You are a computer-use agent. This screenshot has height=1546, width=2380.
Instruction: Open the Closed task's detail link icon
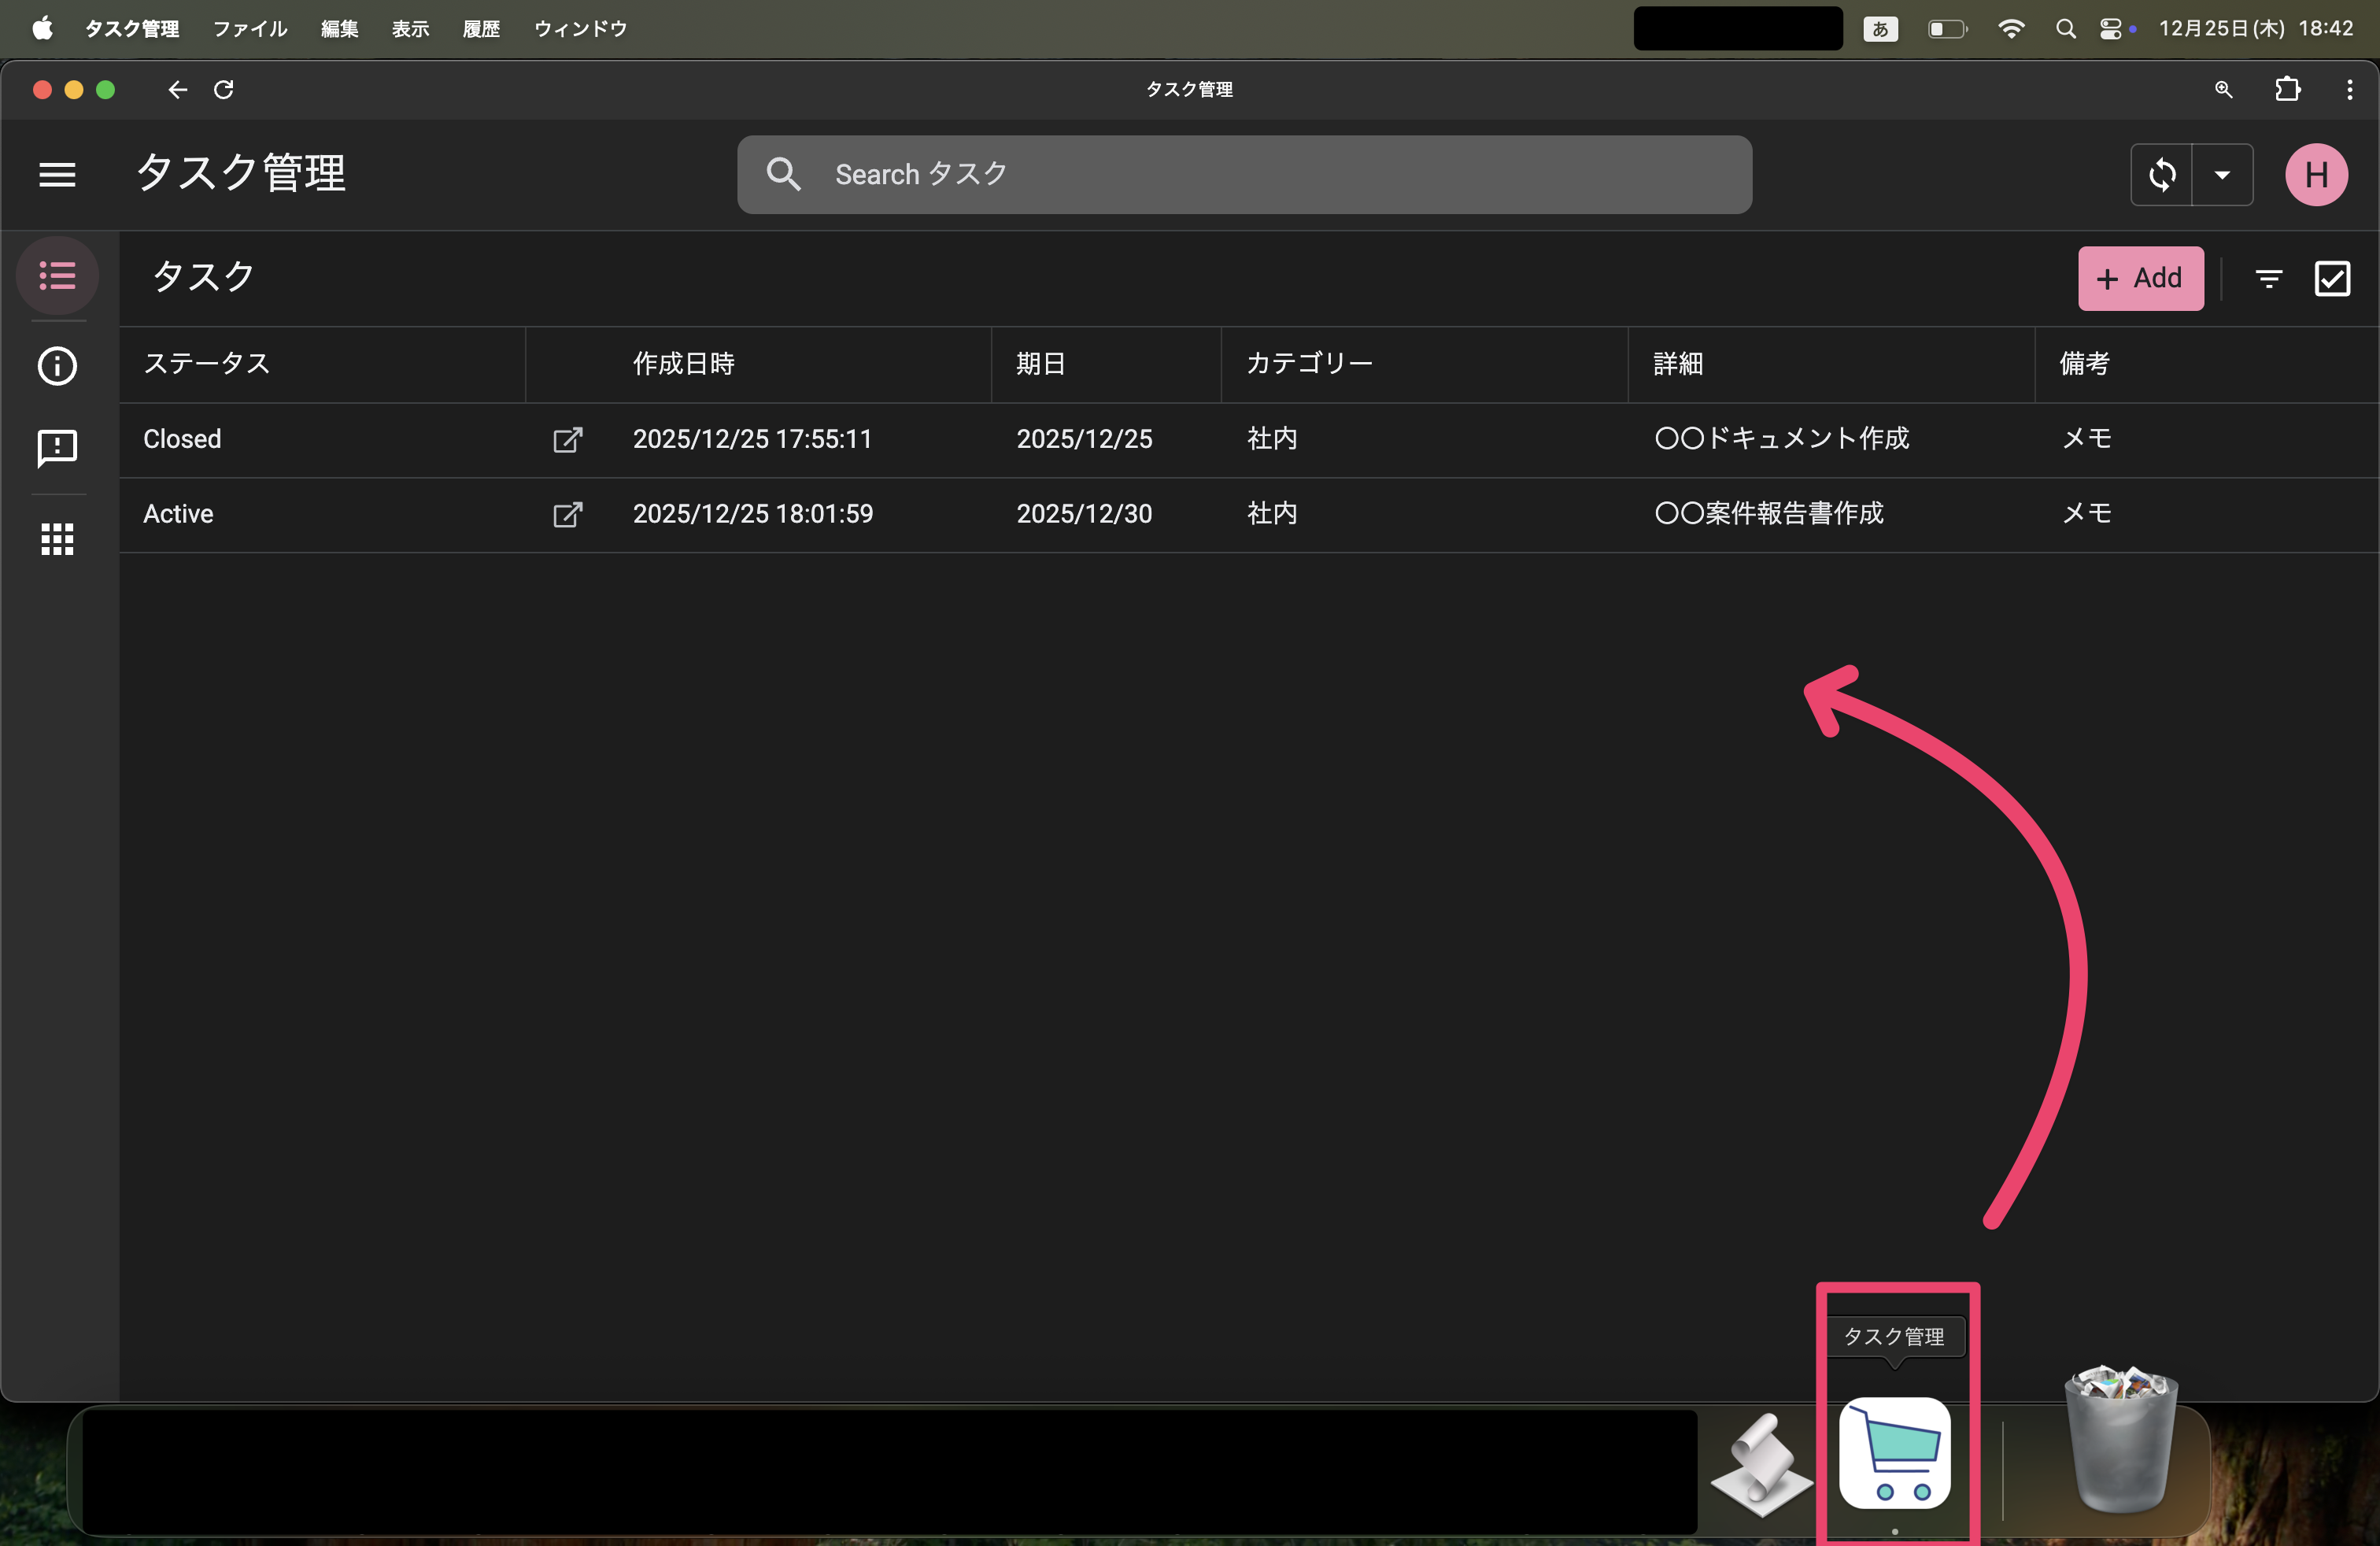(x=567, y=440)
